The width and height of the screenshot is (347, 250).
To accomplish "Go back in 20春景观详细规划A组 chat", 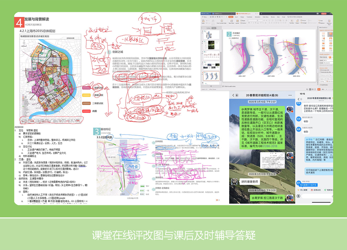I will [233, 95].
